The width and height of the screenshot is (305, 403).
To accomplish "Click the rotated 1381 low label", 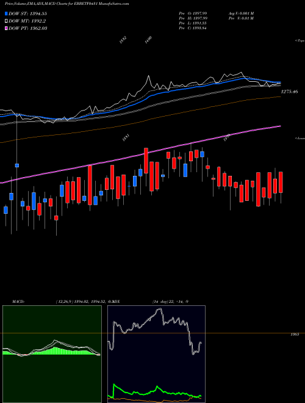I will (x=126, y=138).
